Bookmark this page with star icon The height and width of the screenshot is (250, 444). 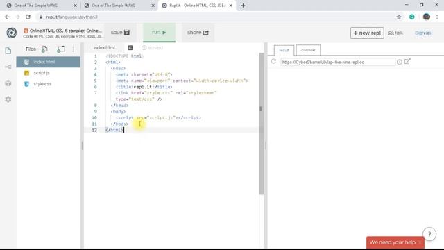click(399, 17)
